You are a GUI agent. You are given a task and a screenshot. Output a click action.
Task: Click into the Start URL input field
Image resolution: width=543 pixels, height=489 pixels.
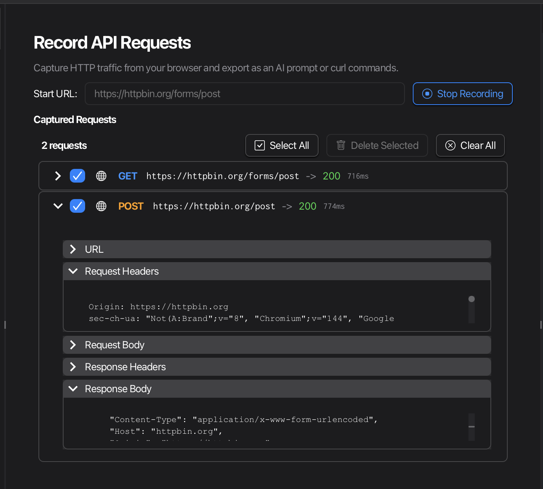(244, 94)
